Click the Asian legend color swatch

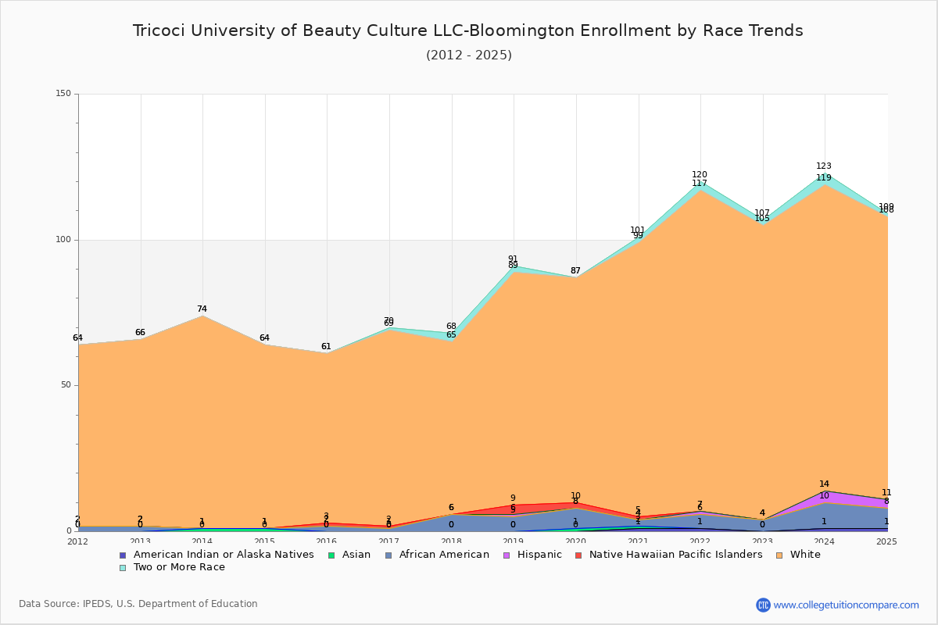(x=331, y=555)
